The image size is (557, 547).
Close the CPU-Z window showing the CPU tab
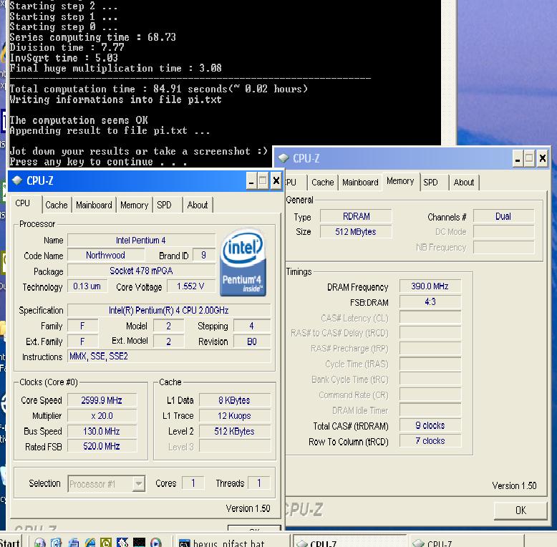(x=276, y=181)
